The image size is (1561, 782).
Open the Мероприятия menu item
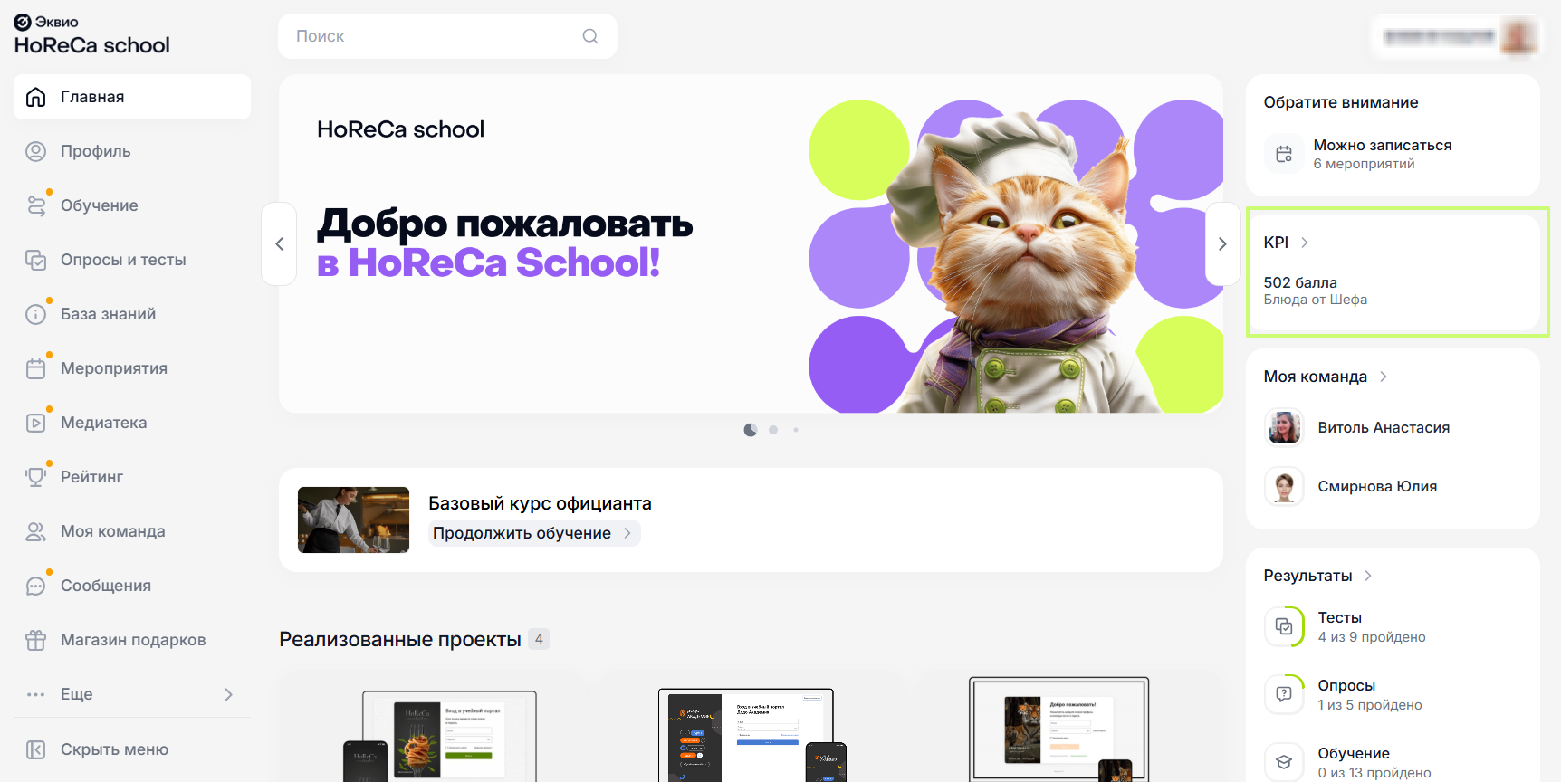click(x=132, y=368)
